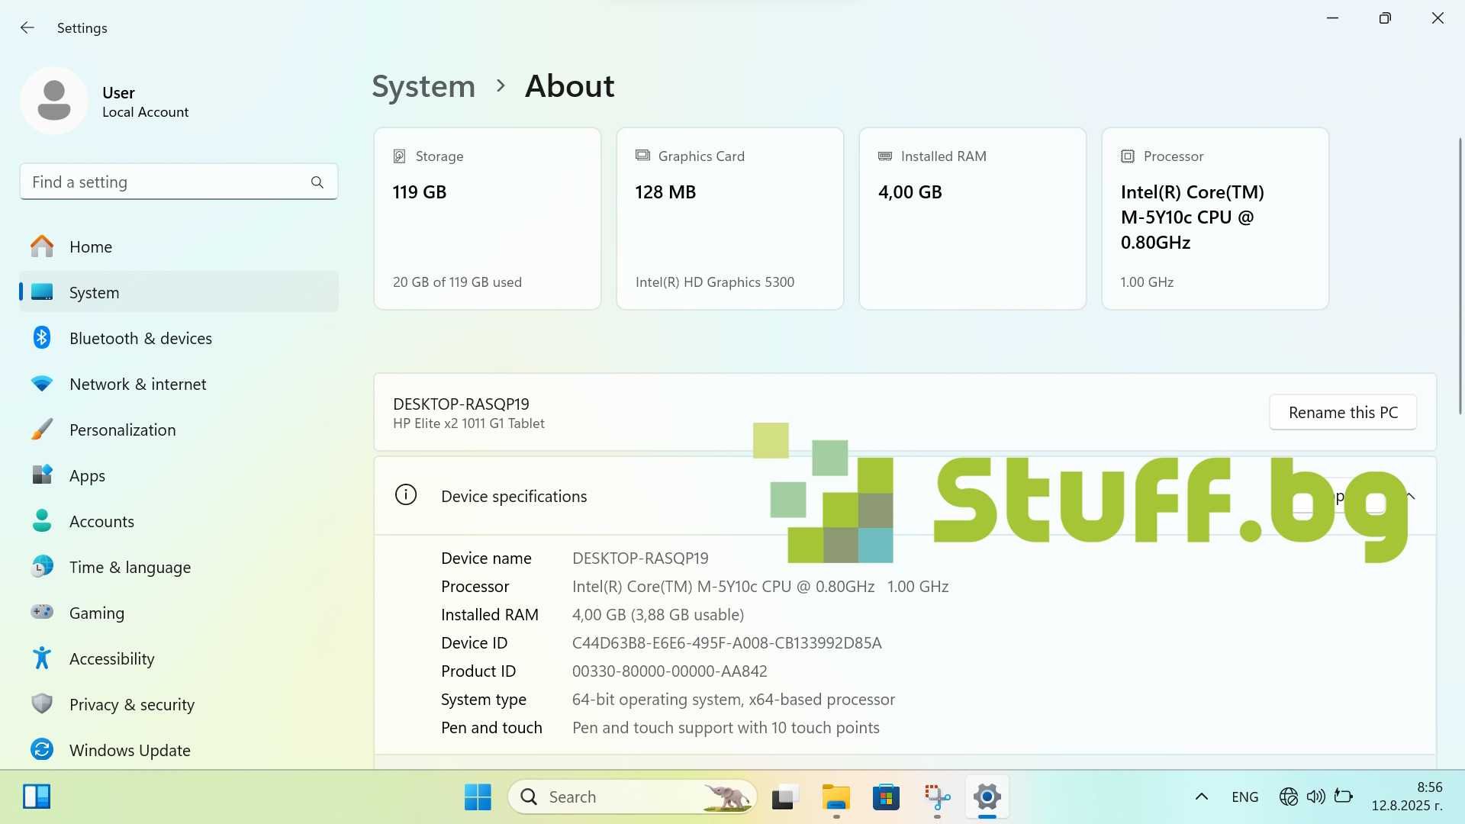Select System in the sidebar

[x=179, y=292]
